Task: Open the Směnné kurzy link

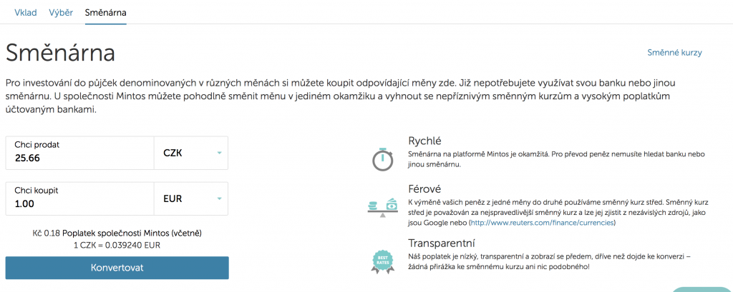Action: pos(674,53)
